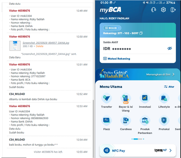Tap the NFC Pay icon

[107, 150]
